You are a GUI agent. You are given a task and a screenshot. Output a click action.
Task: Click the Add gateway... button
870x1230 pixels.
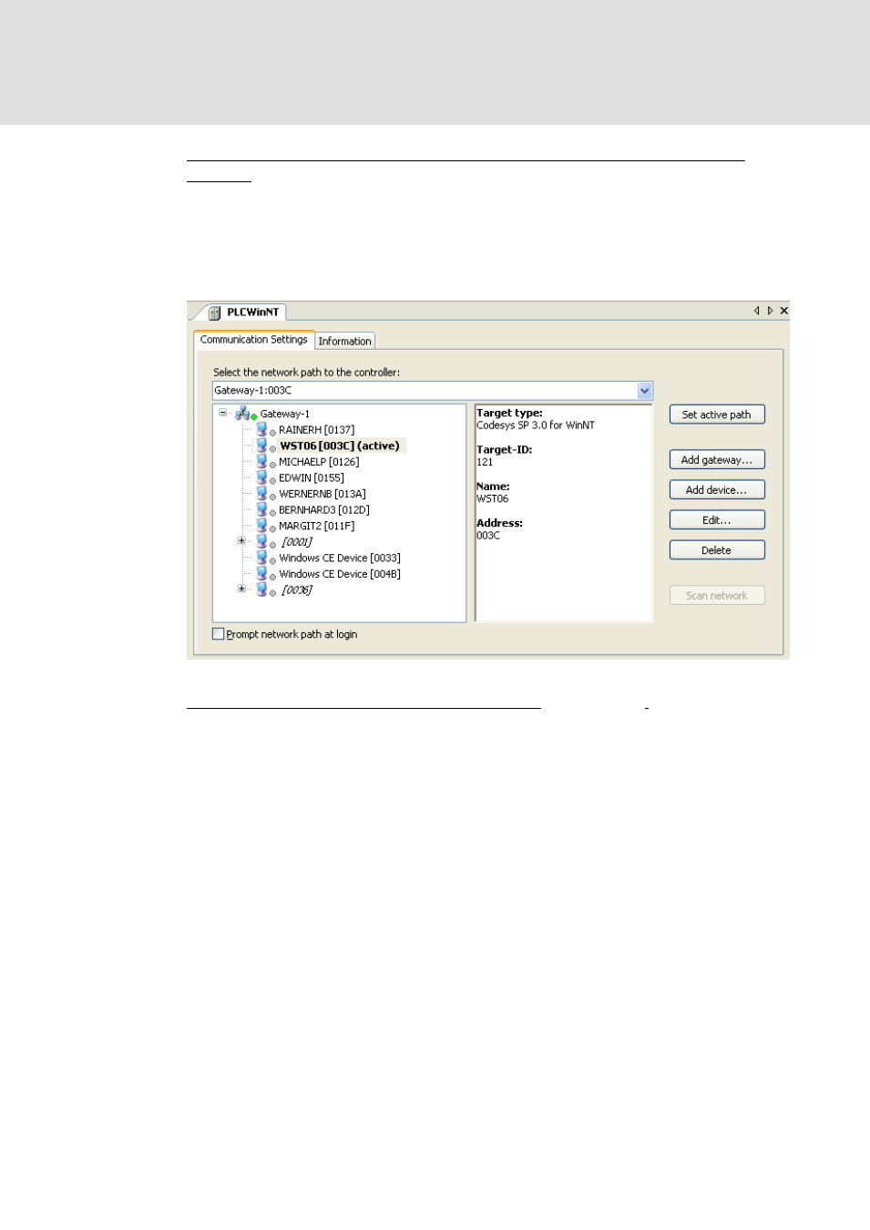717,460
